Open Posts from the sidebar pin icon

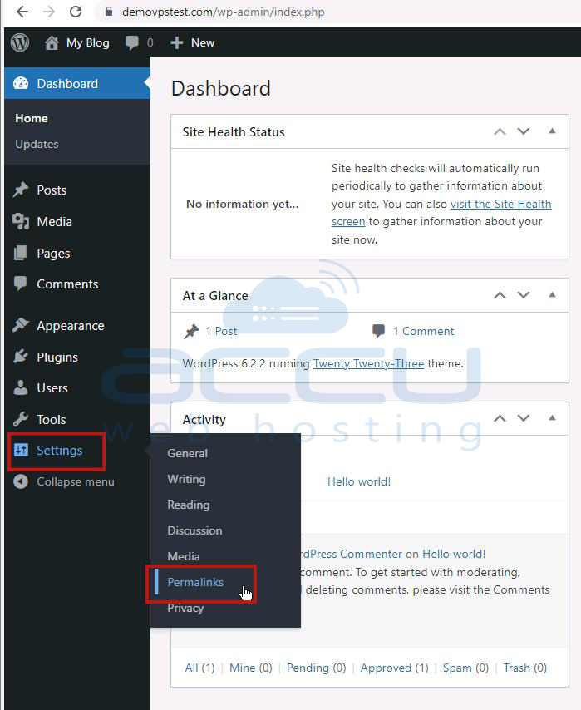click(x=21, y=190)
